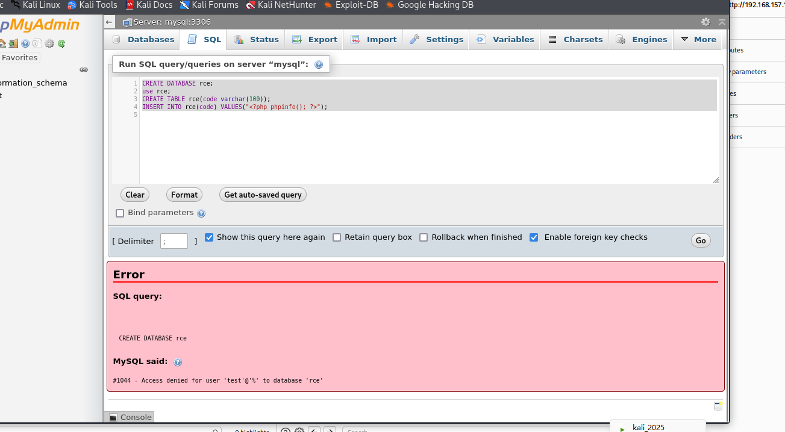The width and height of the screenshot is (785, 432).
Task: Expand the More tab dropdown
Action: point(699,40)
